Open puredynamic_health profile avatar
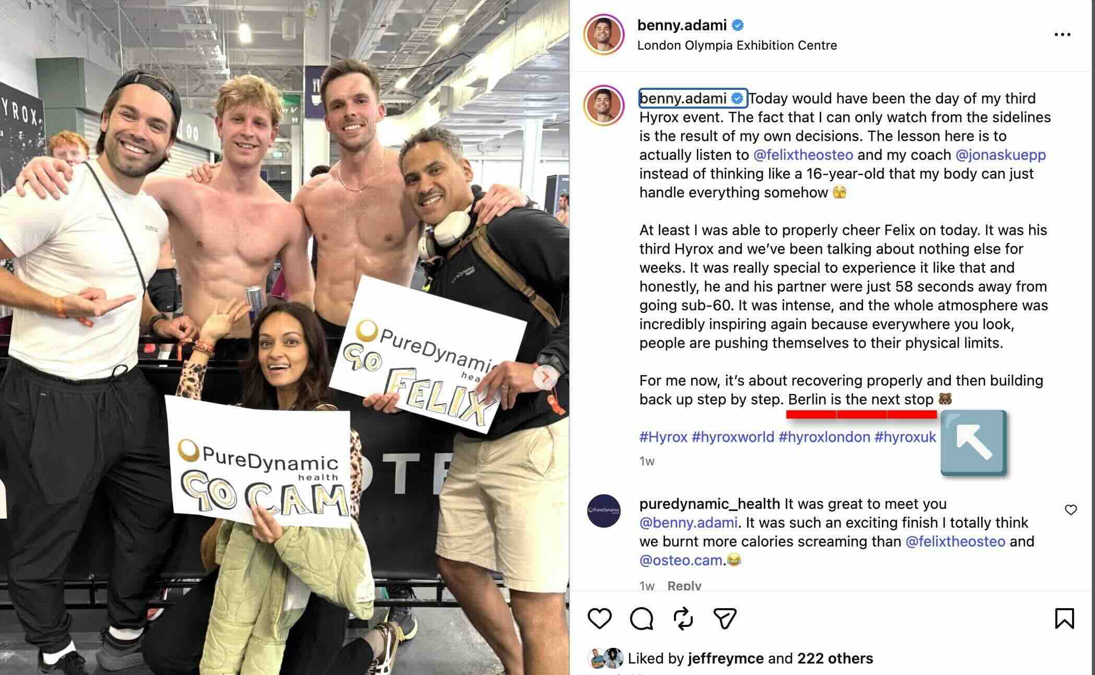Screen dimensions: 1095x675 603,510
